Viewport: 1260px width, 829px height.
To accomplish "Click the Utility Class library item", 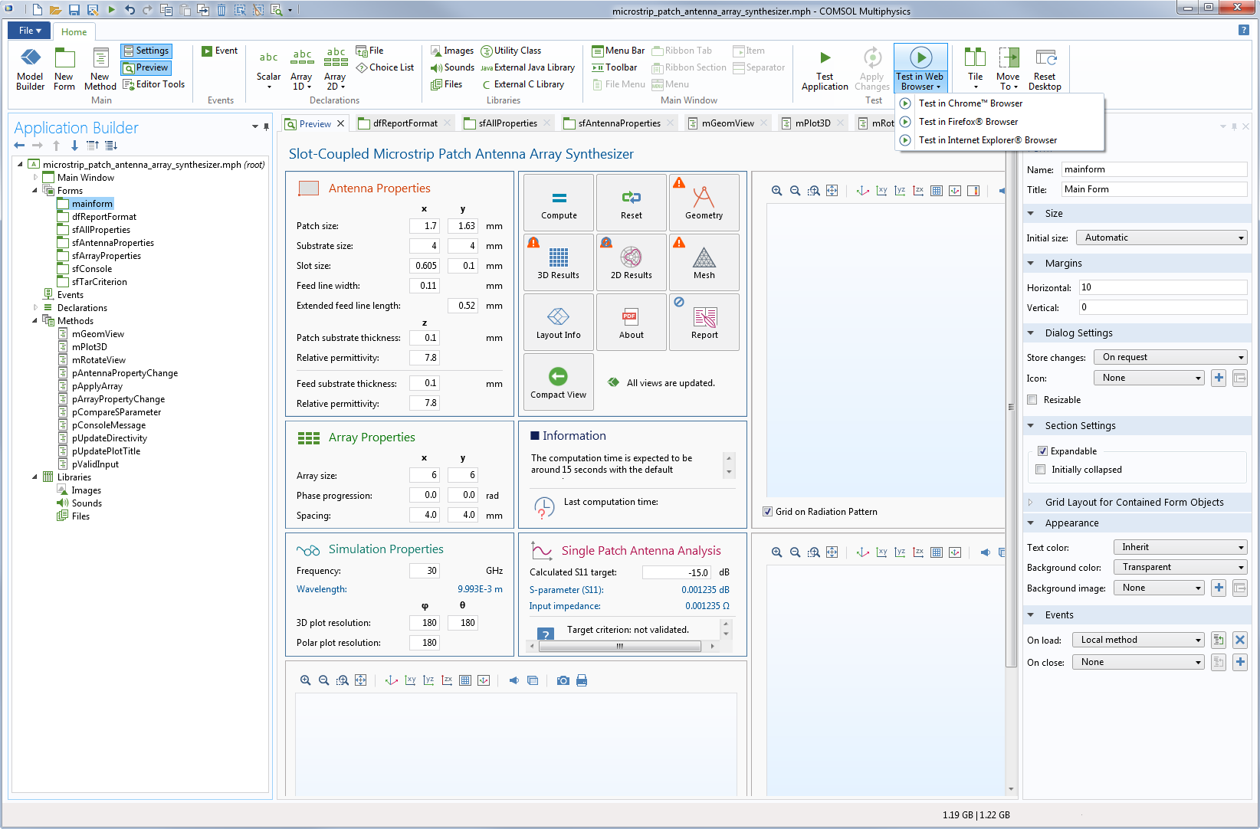I will [511, 51].
